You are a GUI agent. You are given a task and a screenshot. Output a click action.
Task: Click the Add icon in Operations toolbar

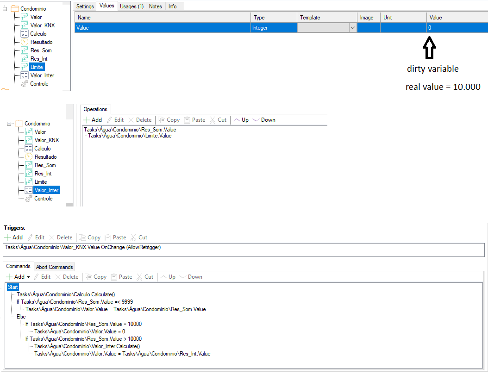pyautogui.click(x=88, y=120)
